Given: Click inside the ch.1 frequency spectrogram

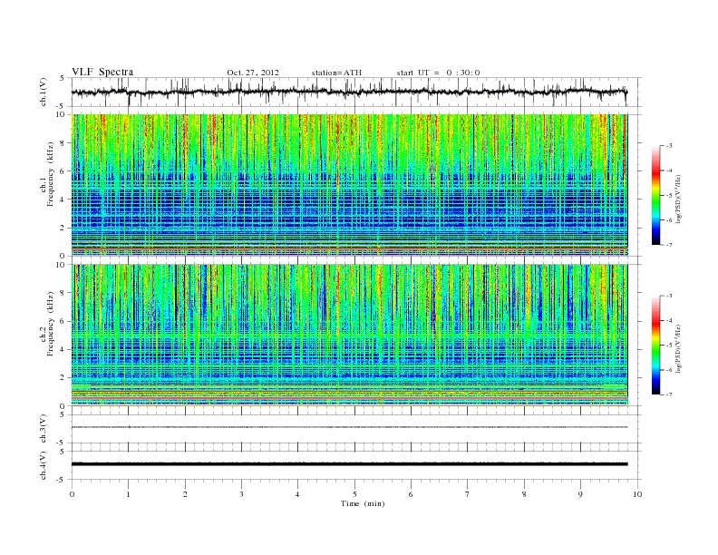Looking at the screenshot, I should 349,185.
